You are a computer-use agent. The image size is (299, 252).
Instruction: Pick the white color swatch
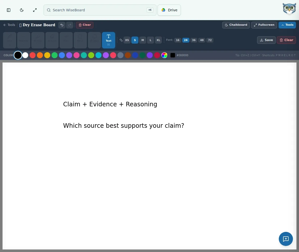point(25,55)
